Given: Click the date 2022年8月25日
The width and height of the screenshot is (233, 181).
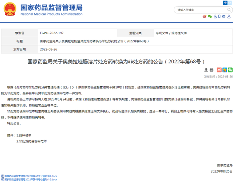Looking at the screenshot, I should point(222,171).
